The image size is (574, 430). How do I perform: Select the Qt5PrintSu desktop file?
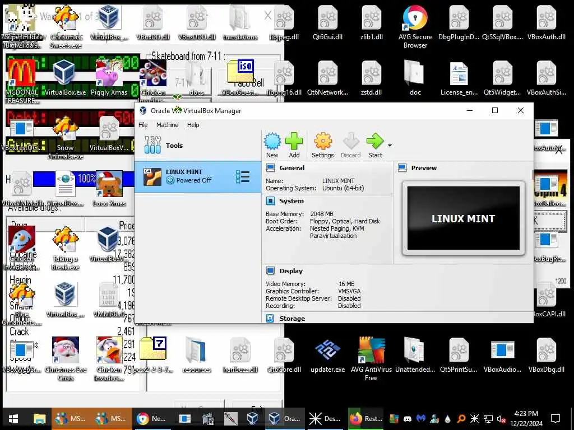tap(459, 356)
